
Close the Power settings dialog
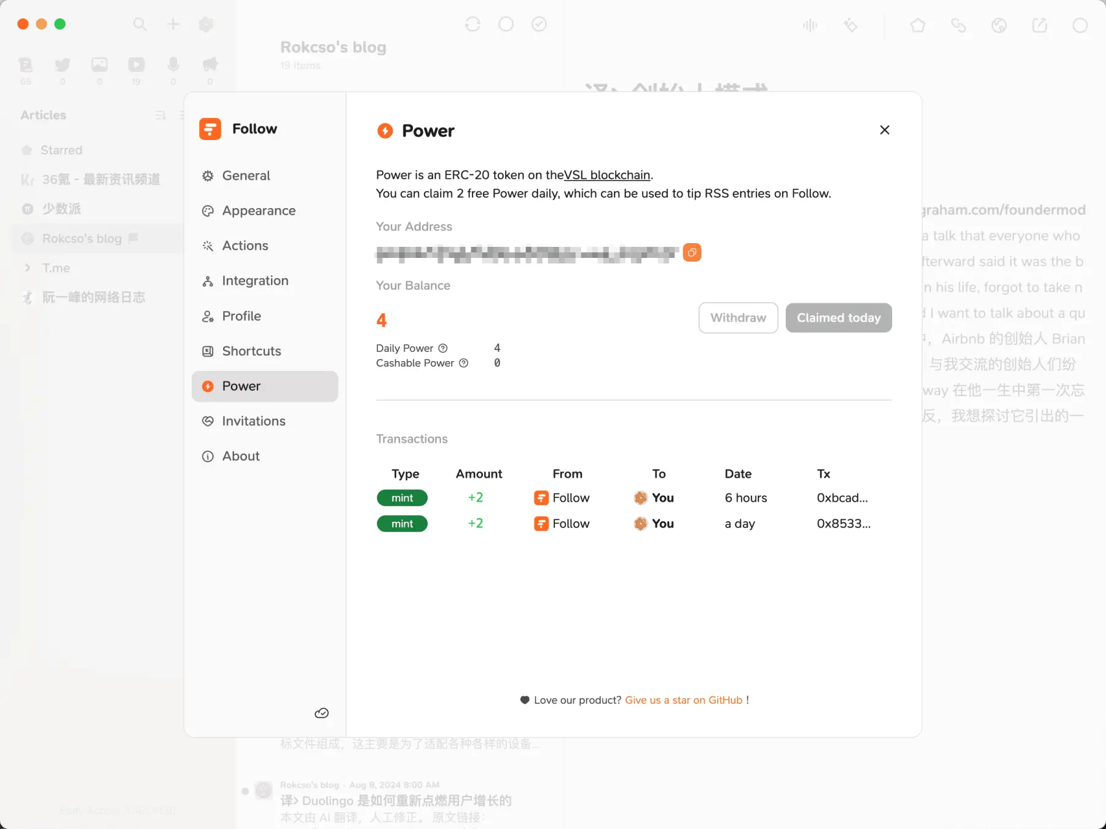(884, 130)
